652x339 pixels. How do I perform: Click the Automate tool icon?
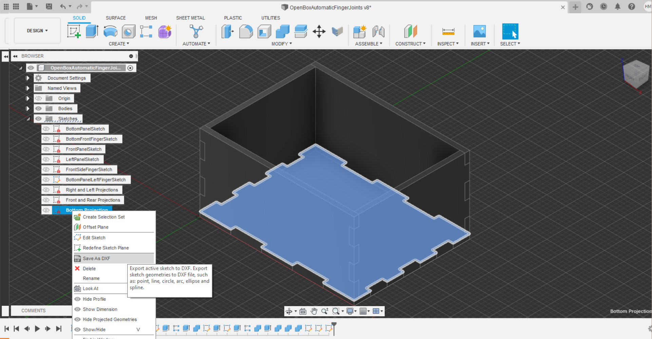pos(196,32)
